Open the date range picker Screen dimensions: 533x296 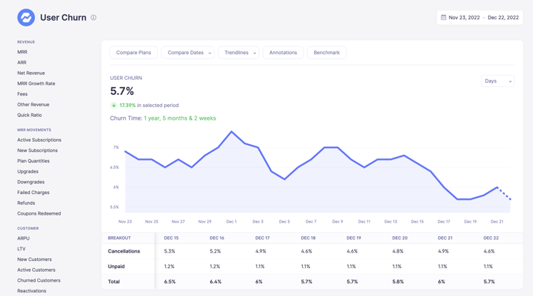pyautogui.click(x=479, y=18)
